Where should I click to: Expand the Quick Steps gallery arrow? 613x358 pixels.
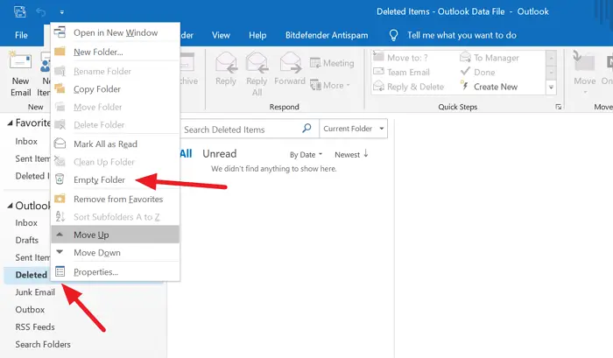point(551,88)
